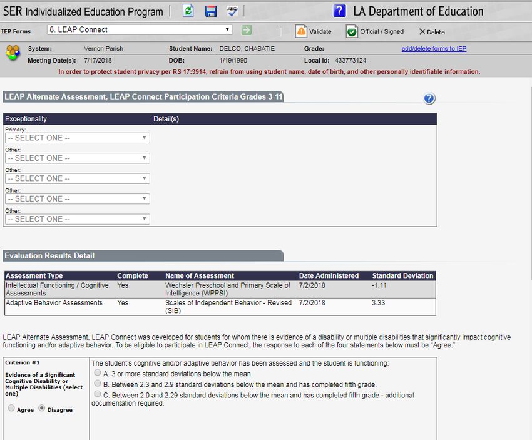Image resolution: width=532 pixels, height=440 pixels.
Task: Click the Local Id 433773124
Action: [x=350, y=60]
